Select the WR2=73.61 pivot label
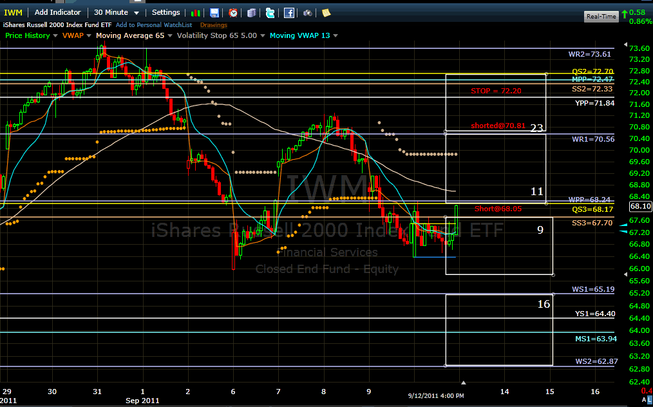 point(591,54)
